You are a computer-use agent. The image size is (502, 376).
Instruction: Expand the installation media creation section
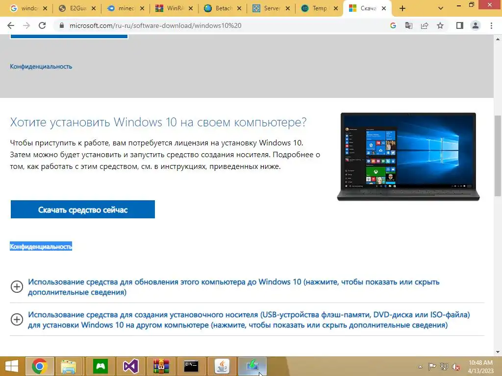pyautogui.click(x=17, y=319)
